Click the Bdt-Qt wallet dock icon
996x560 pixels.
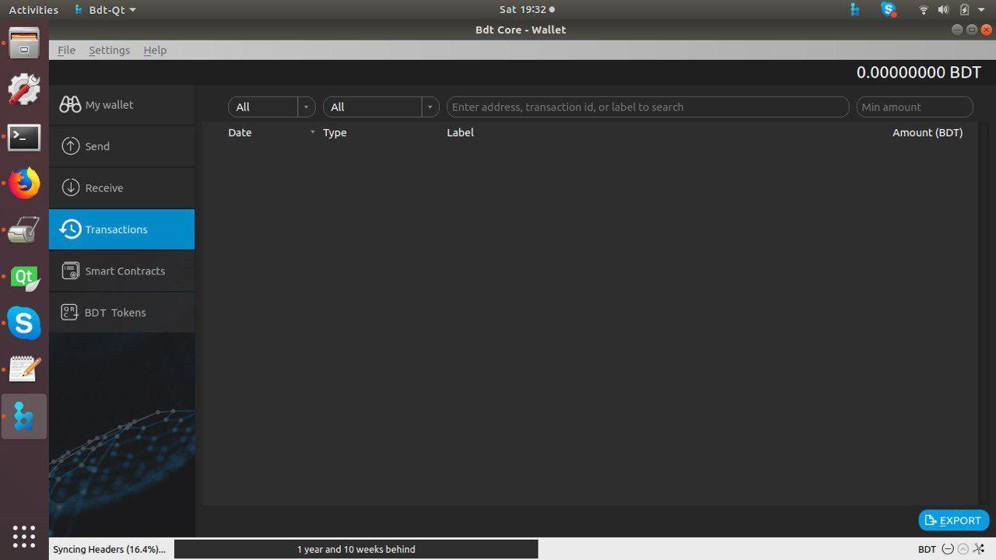24,416
